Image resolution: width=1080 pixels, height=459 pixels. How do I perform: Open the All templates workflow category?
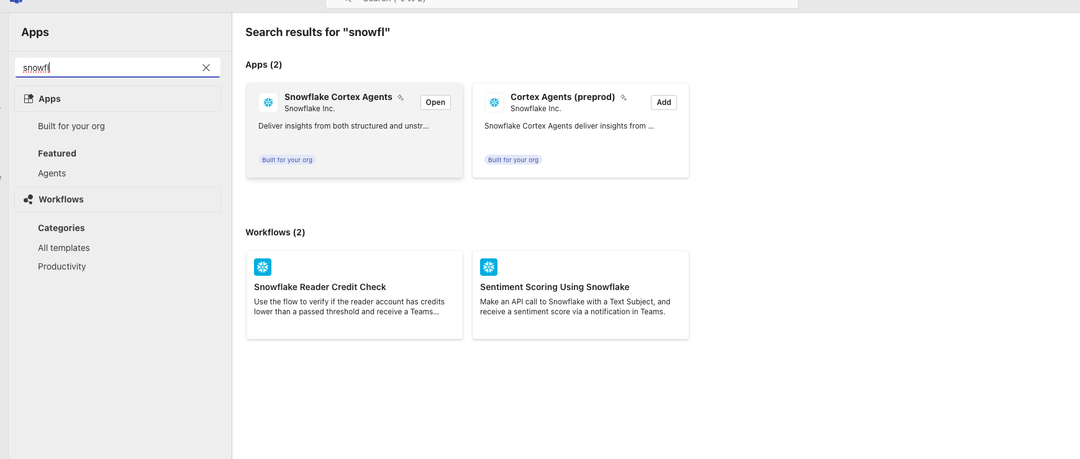point(64,248)
